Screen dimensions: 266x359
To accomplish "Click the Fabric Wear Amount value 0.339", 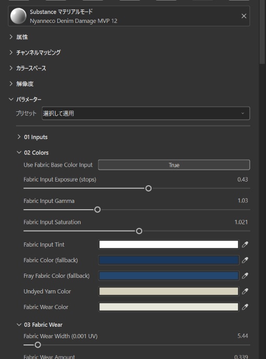I will click(241, 357).
